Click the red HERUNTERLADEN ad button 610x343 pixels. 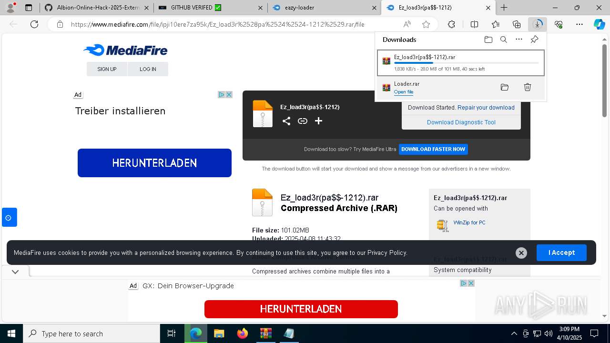[301, 309]
